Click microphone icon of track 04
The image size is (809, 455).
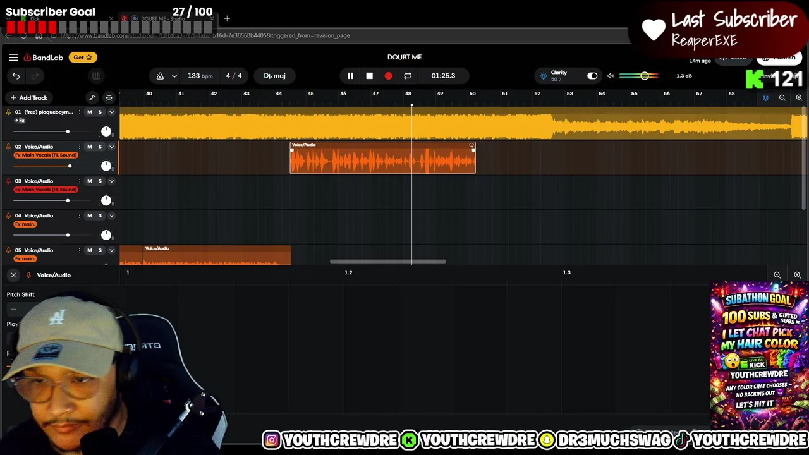coord(8,215)
